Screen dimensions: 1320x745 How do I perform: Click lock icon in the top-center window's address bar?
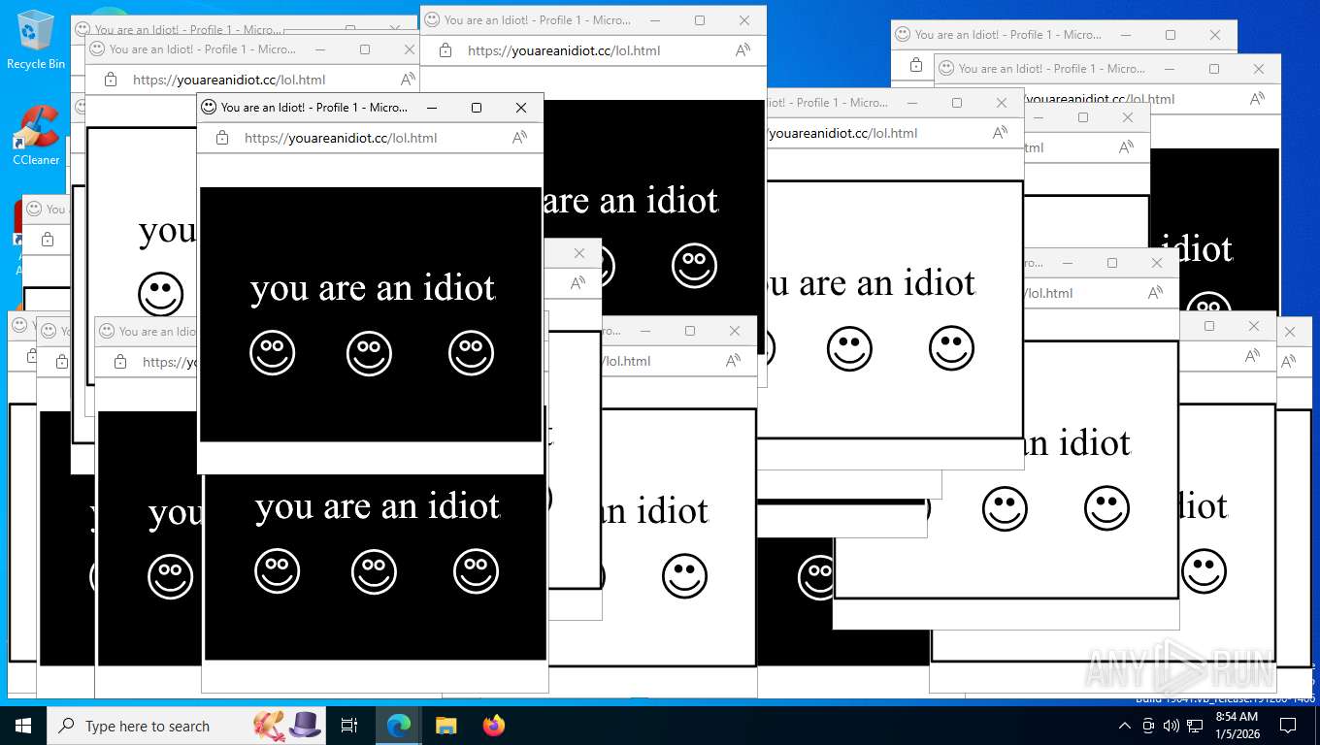445,50
